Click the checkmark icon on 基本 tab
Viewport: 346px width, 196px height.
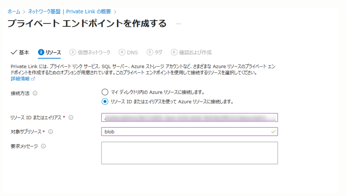tap(14, 52)
